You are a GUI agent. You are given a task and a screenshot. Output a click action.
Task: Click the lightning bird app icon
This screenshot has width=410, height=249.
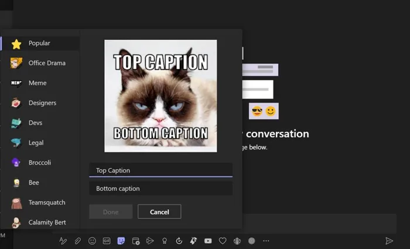click(x=193, y=241)
